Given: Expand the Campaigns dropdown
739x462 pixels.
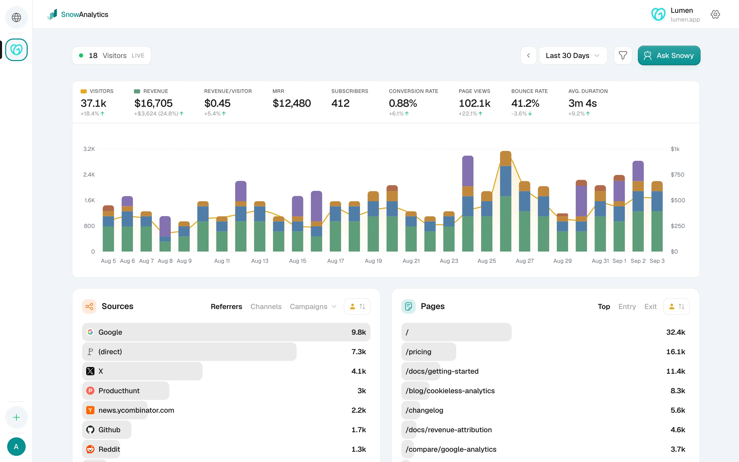Looking at the screenshot, I should tap(313, 306).
